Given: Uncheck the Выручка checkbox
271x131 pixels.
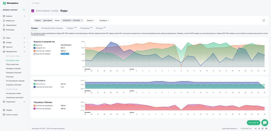Looking at the screenshot, I should point(35,45).
